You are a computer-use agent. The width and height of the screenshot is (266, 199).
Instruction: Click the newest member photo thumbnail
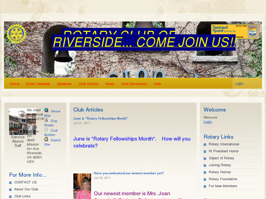pos(82,186)
